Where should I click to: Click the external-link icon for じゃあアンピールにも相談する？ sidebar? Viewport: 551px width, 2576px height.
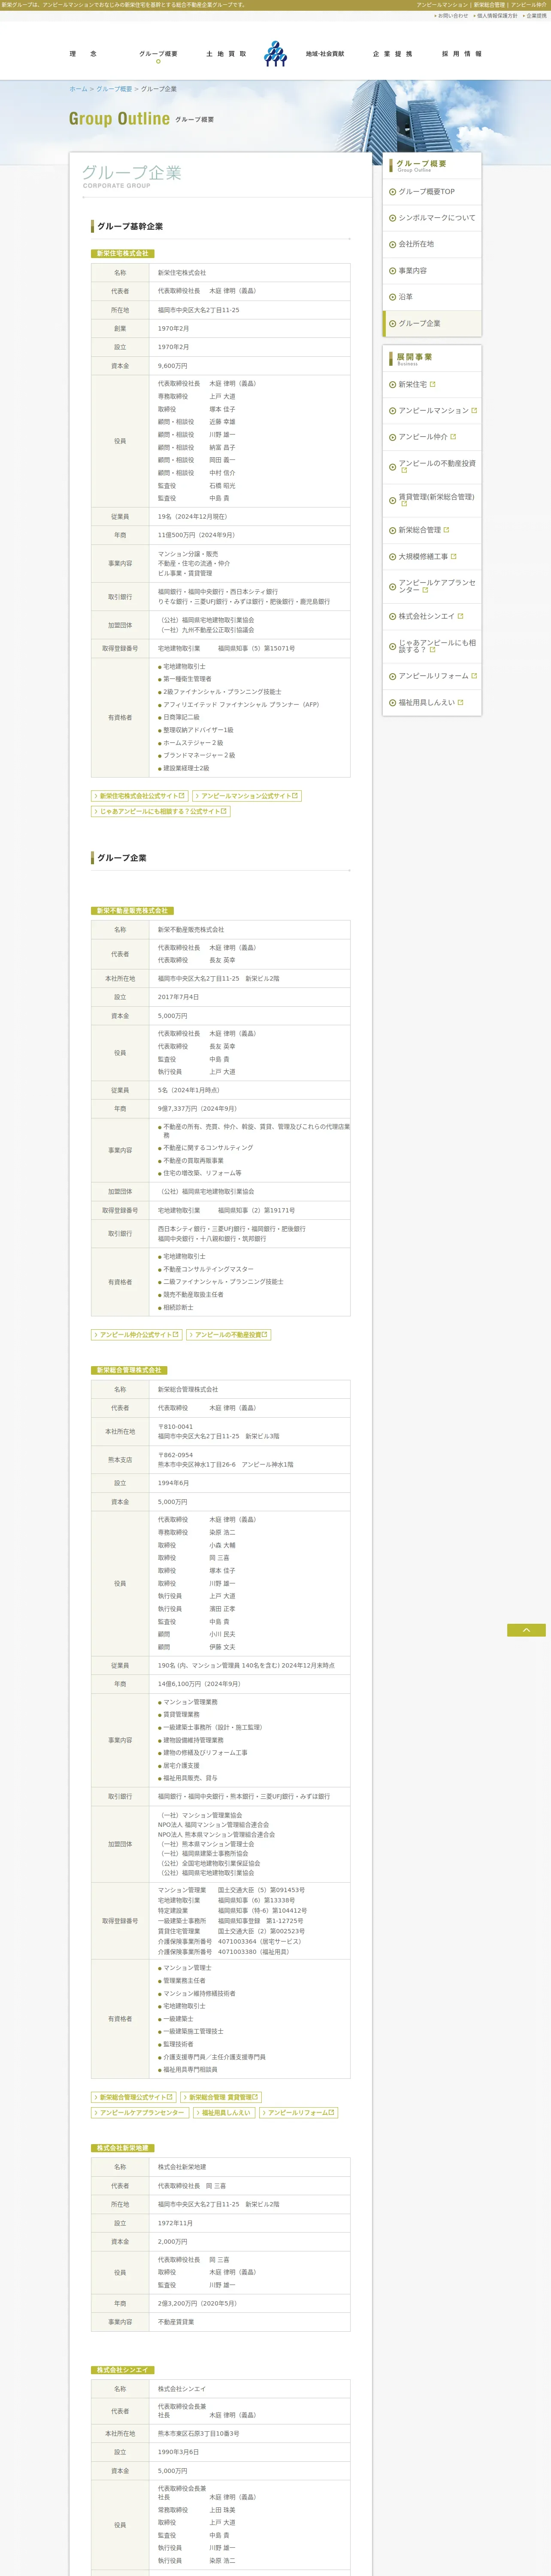click(432, 650)
